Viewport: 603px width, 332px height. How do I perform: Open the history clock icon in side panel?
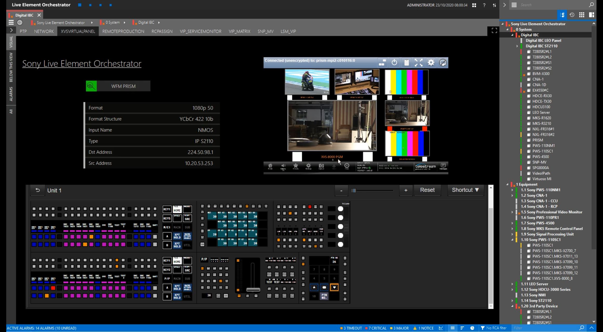(x=572, y=15)
